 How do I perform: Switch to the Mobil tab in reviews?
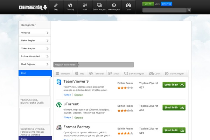114,73
